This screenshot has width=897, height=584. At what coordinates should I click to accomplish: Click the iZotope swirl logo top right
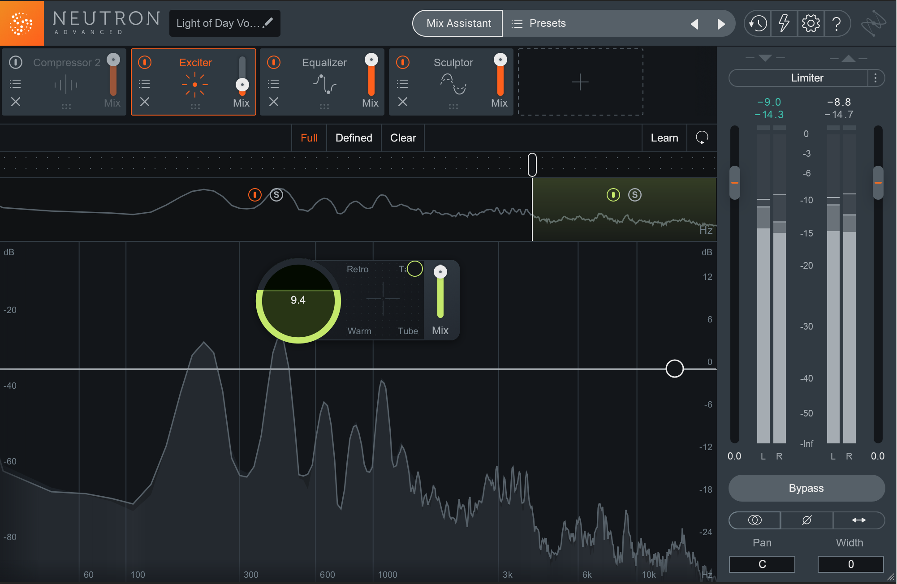[873, 23]
